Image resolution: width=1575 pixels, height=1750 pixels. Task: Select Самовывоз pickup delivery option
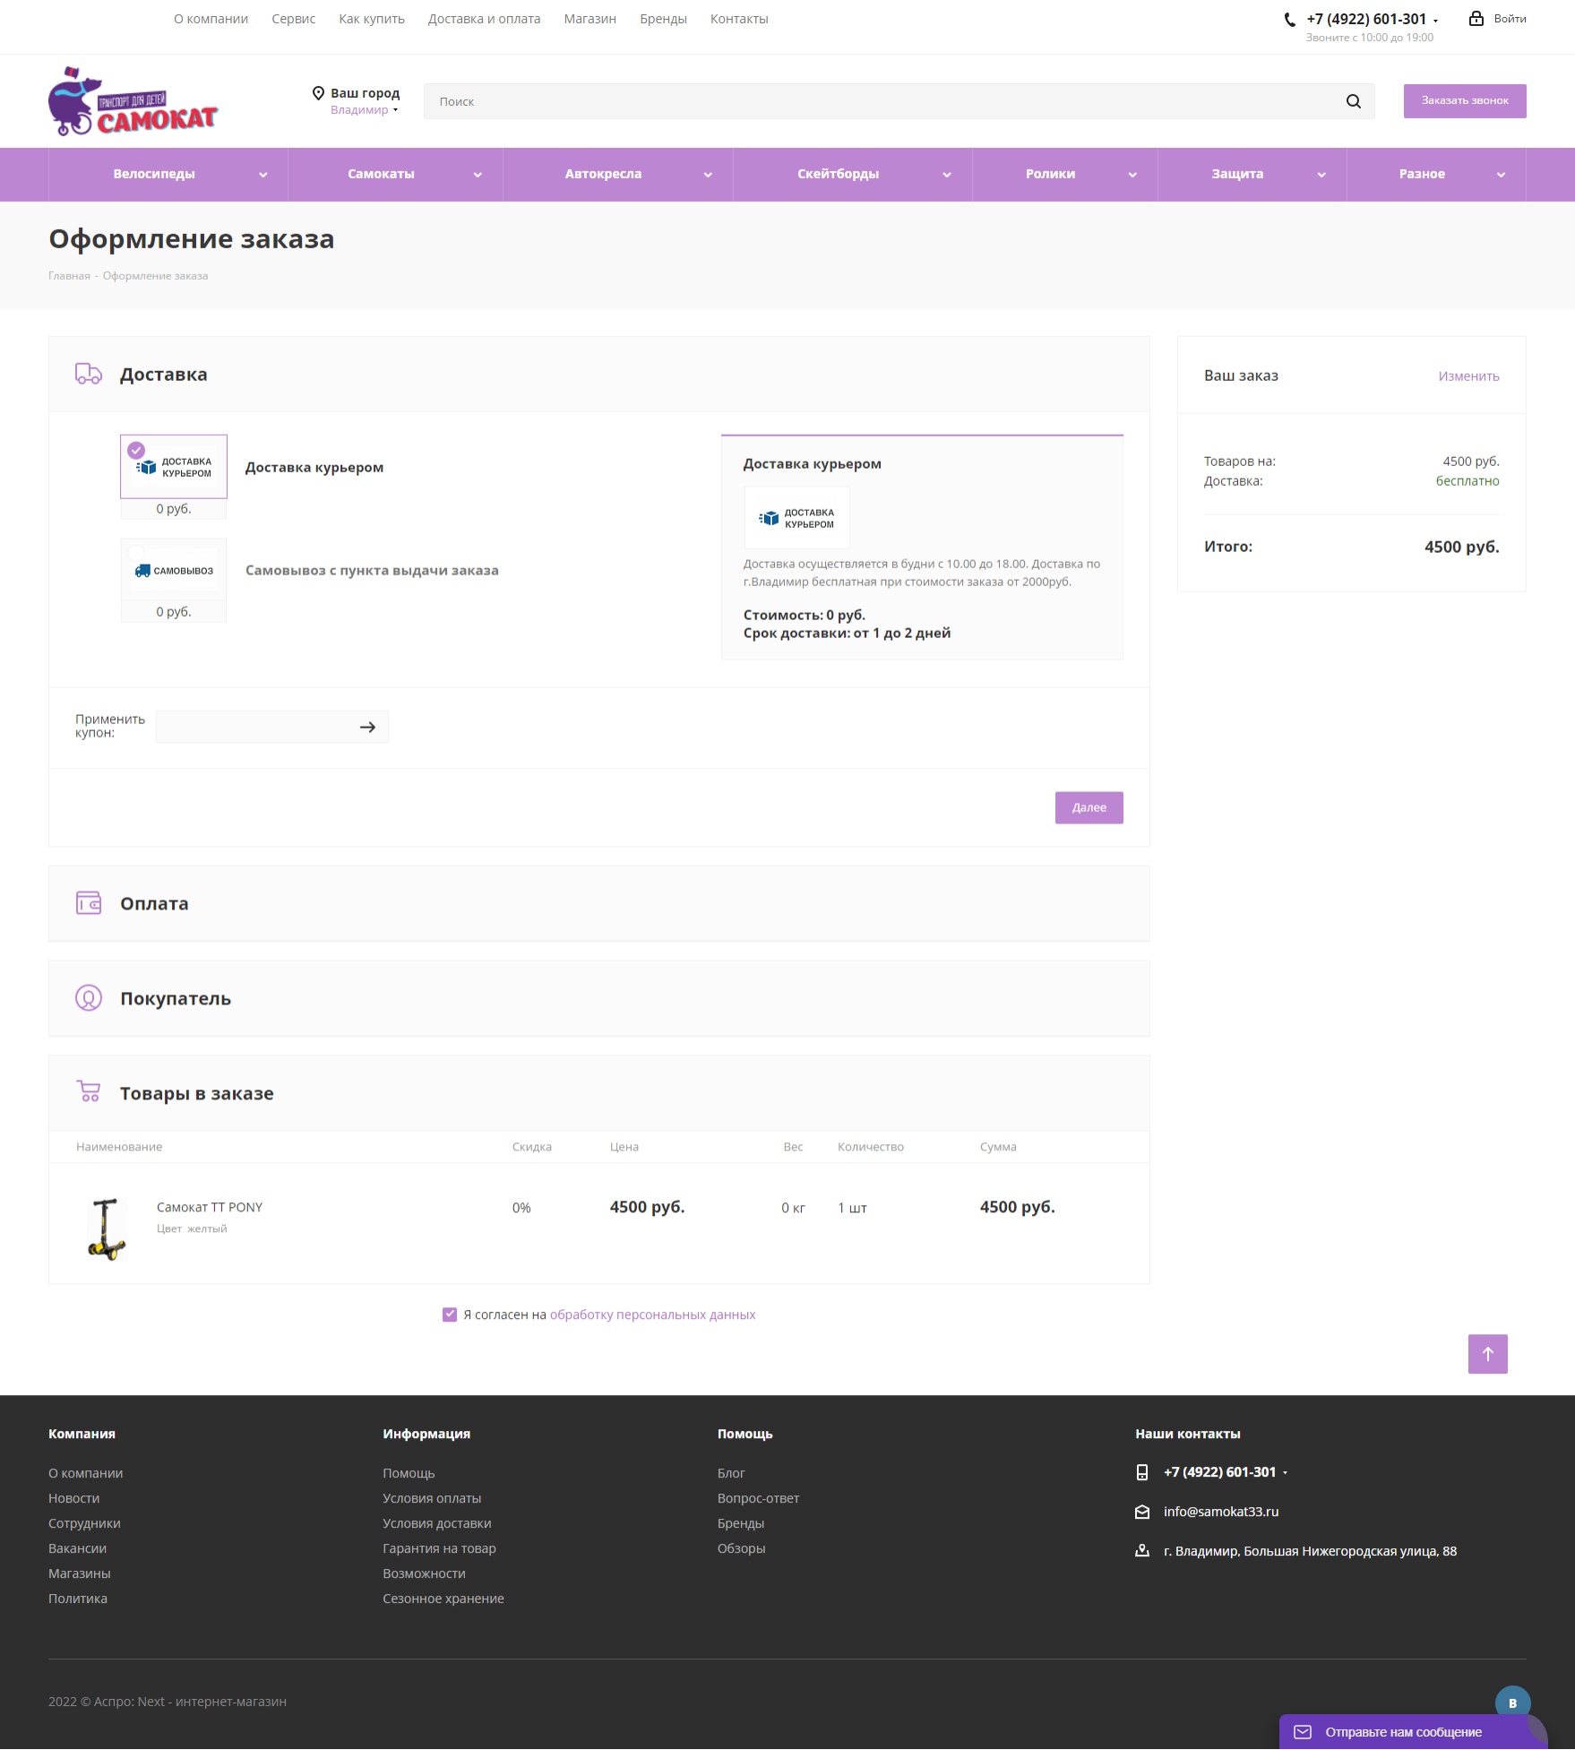click(x=174, y=570)
